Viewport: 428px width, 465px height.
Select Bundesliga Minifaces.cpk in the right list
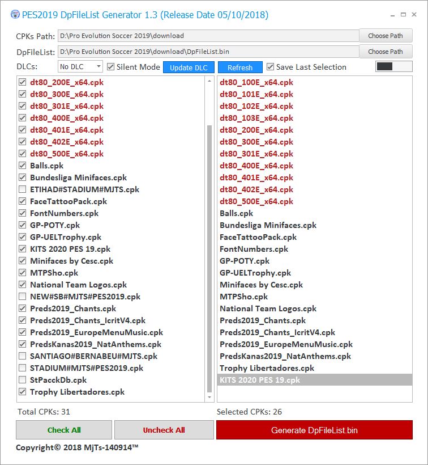pyautogui.click(x=315, y=225)
